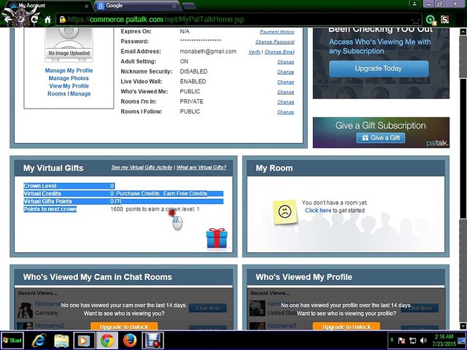Click here to create a room
467x350 pixels.
318,211
